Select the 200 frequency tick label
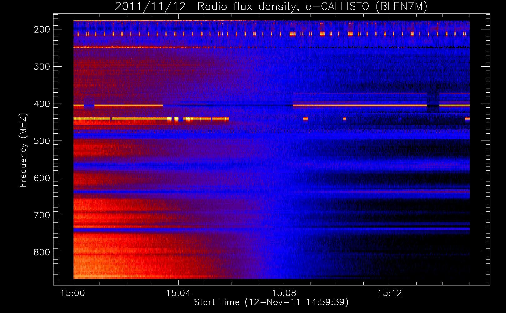506x313 pixels. (42, 29)
